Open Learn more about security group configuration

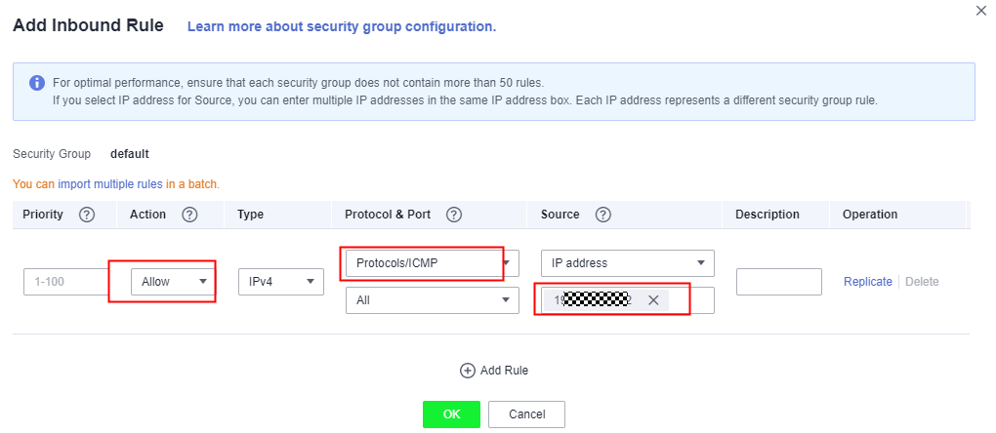pos(342,26)
